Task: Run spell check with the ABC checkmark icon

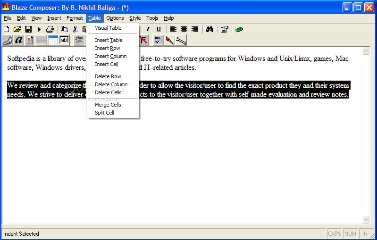Action: tap(158, 40)
